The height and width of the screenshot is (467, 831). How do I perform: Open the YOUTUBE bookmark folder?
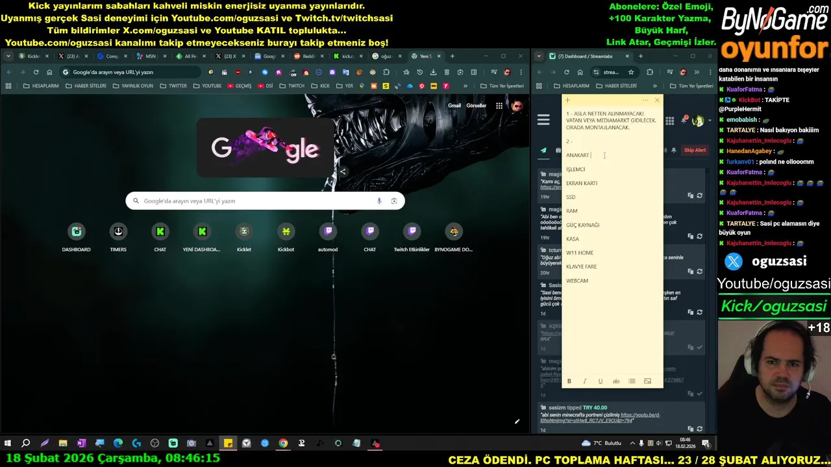click(x=207, y=86)
